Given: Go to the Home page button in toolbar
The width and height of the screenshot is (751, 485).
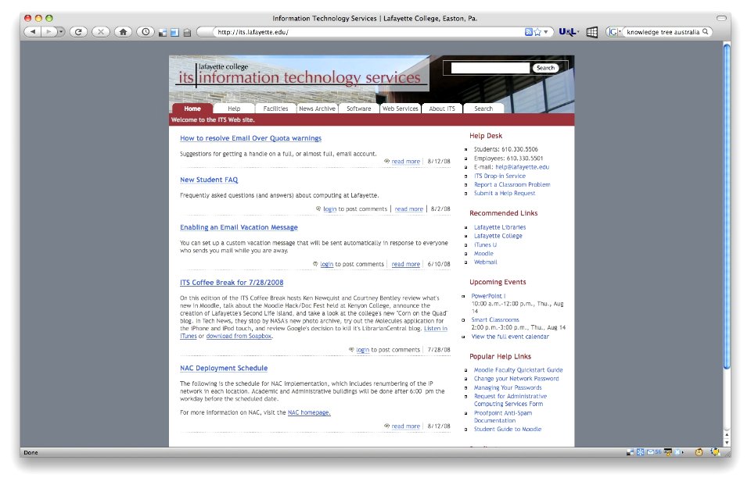Looking at the screenshot, I should tap(123, 32).
